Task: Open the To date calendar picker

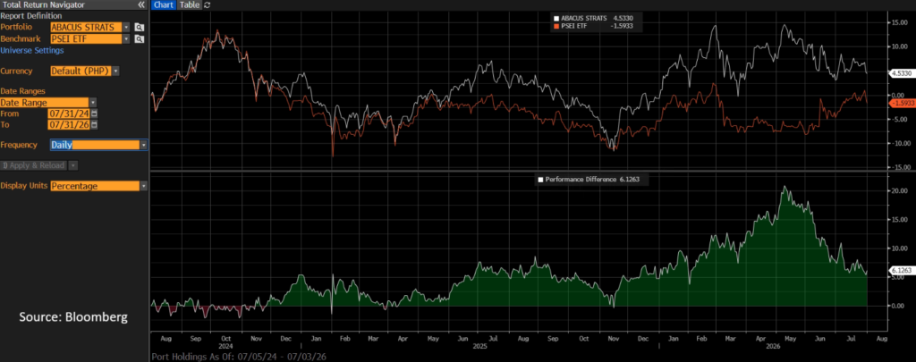Action: 95,125
